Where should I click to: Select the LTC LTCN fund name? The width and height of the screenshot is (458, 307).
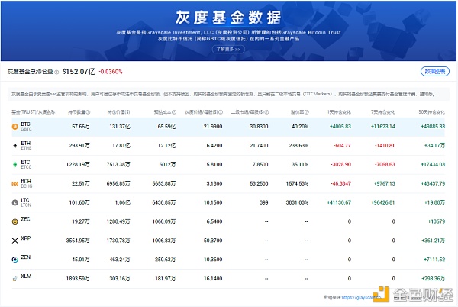(x=26, y=202)
